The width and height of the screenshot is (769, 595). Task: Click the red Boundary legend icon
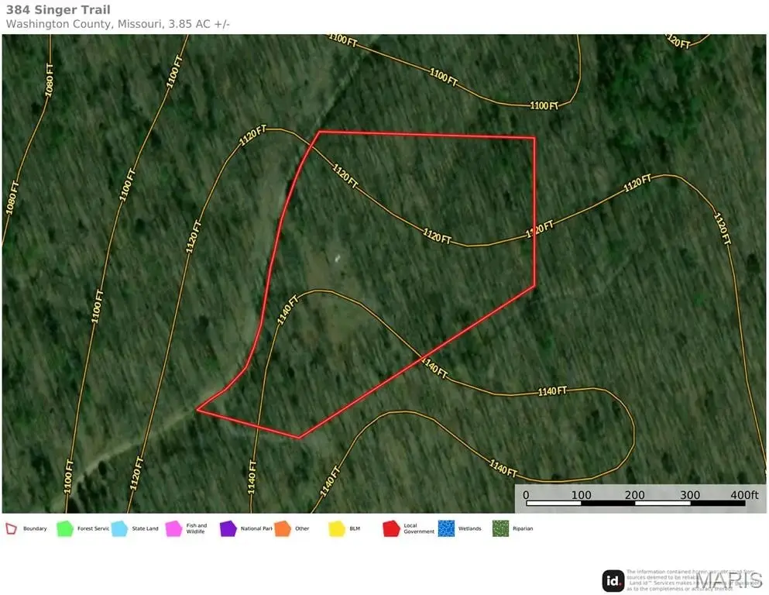[12, 528]
